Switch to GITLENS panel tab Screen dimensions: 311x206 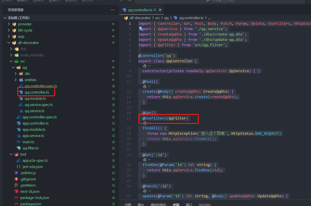point(205,204)
